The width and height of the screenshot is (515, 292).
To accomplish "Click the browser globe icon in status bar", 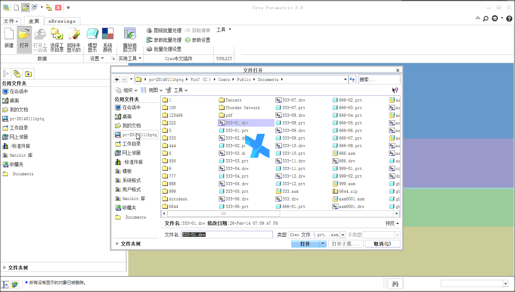I will (x=15, y=284).
